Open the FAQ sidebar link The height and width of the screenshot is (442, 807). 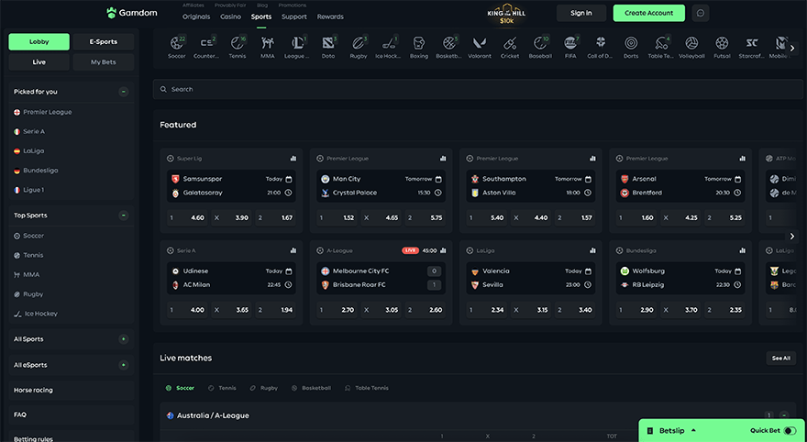point(72,414)
